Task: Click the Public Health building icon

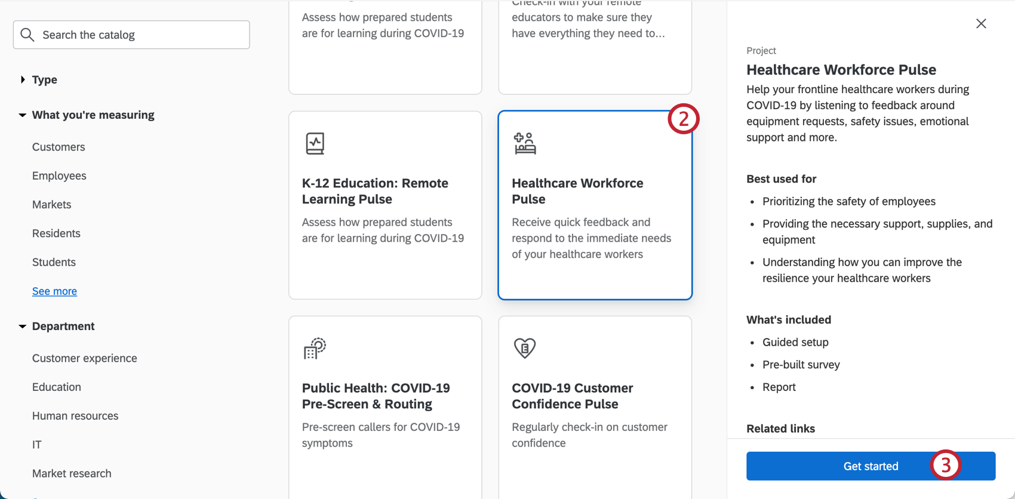Action: click(x=315, y=349)
